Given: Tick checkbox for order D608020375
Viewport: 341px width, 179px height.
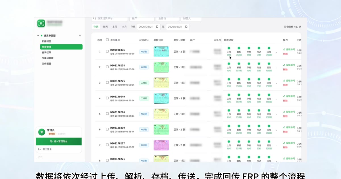Looking at the screenshot, I should tap(107, 52).
